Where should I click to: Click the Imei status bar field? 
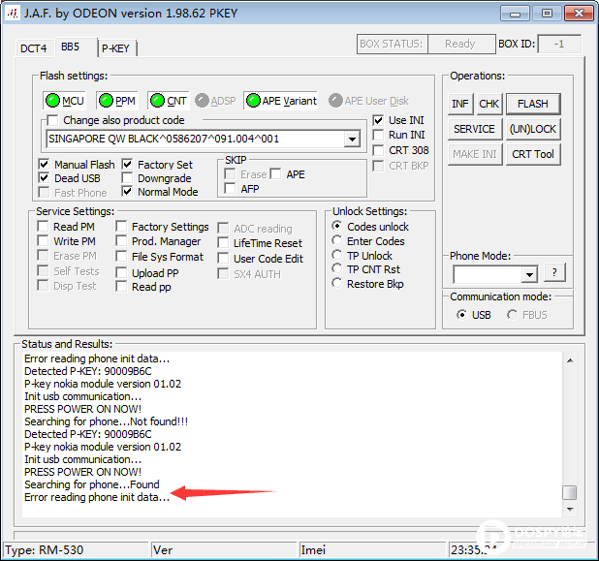373,550
